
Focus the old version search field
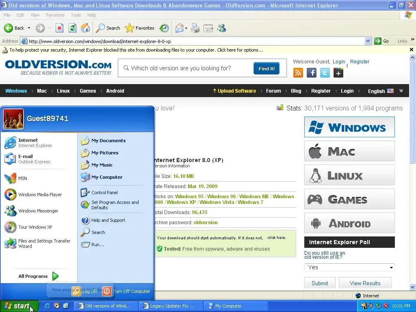[186, 68]
